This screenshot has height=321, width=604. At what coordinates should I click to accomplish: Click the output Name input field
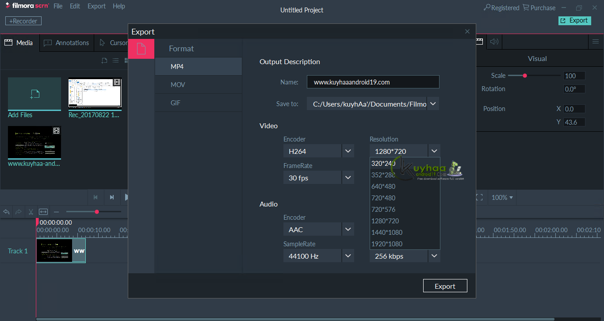pos(373,82)
